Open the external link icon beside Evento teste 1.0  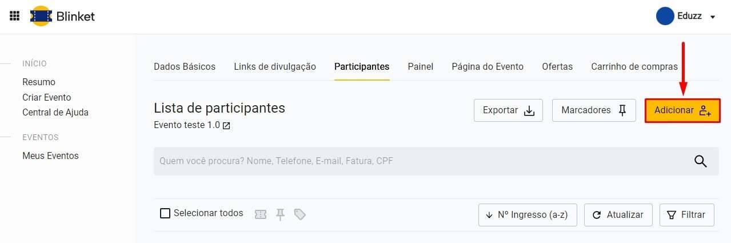tap(226, 126)
